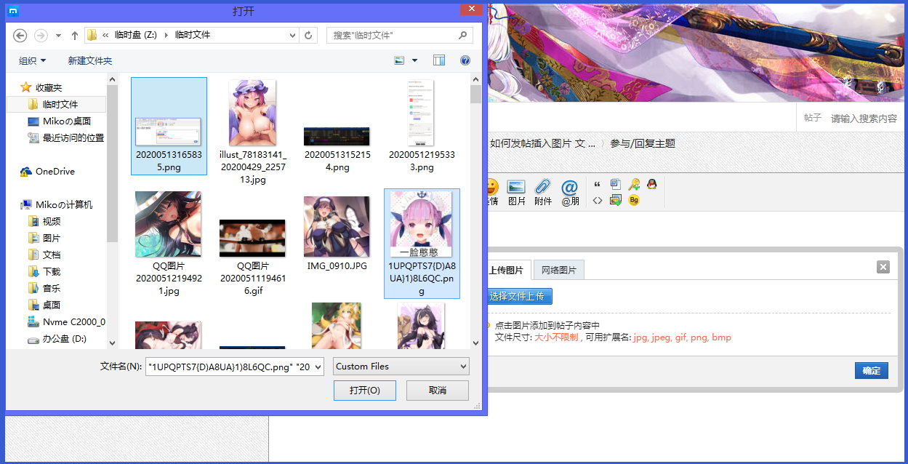Open the help question mark icon
The width and height of the screenshot is (908, 464).
tap(465, 60)
